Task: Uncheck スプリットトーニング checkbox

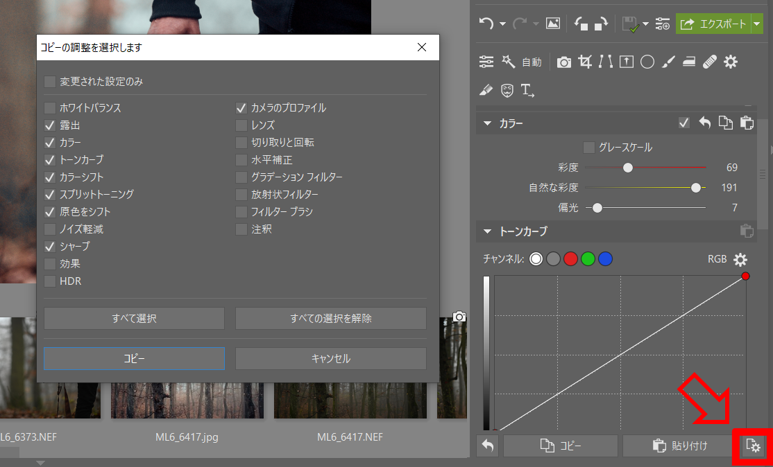Action: coord(50,195)
